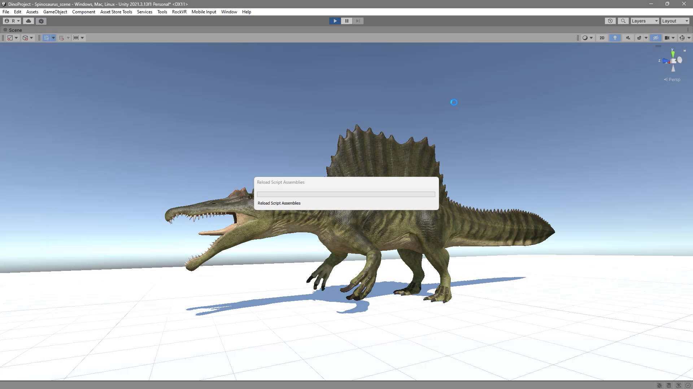Click the green Y axis cone of orientation gizmo
The width and height of the screenshot is (693, 389).
pyautogui.click(x=673, y=53)
